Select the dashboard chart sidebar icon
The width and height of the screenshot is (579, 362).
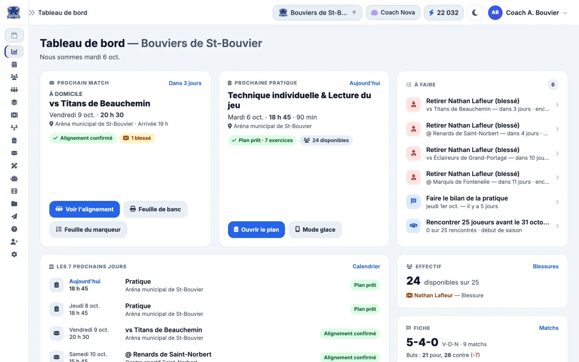click(14, 51)
